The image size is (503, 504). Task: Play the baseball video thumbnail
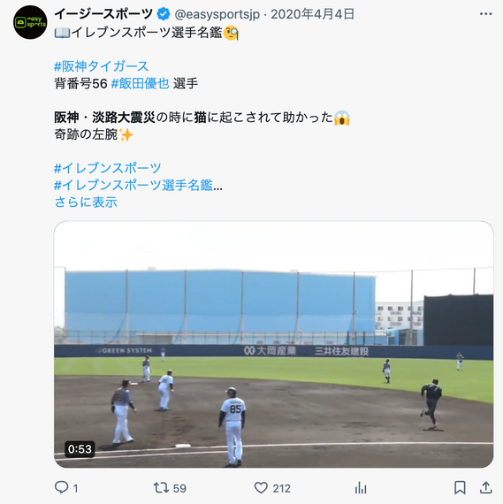[273, 344]
